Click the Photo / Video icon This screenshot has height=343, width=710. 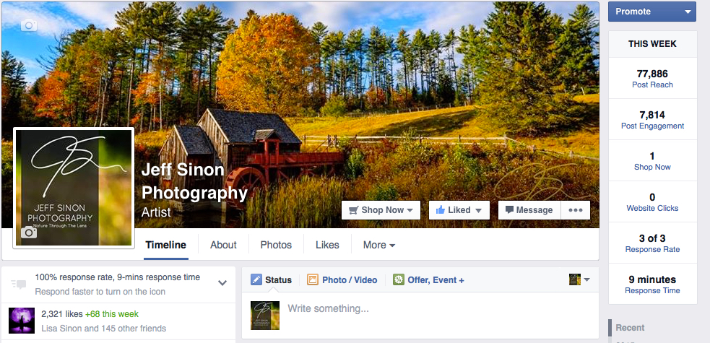tap(313, 279)
